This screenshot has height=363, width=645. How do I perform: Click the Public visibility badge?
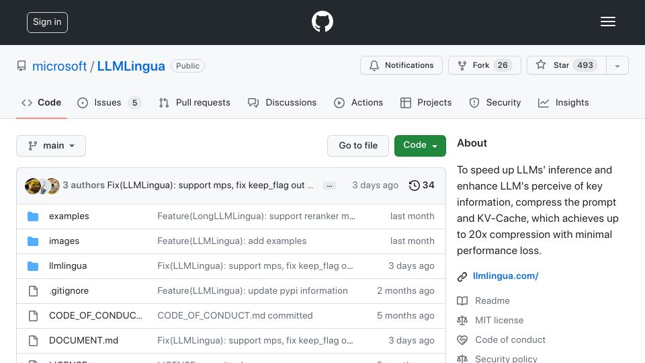pos(187,66)
